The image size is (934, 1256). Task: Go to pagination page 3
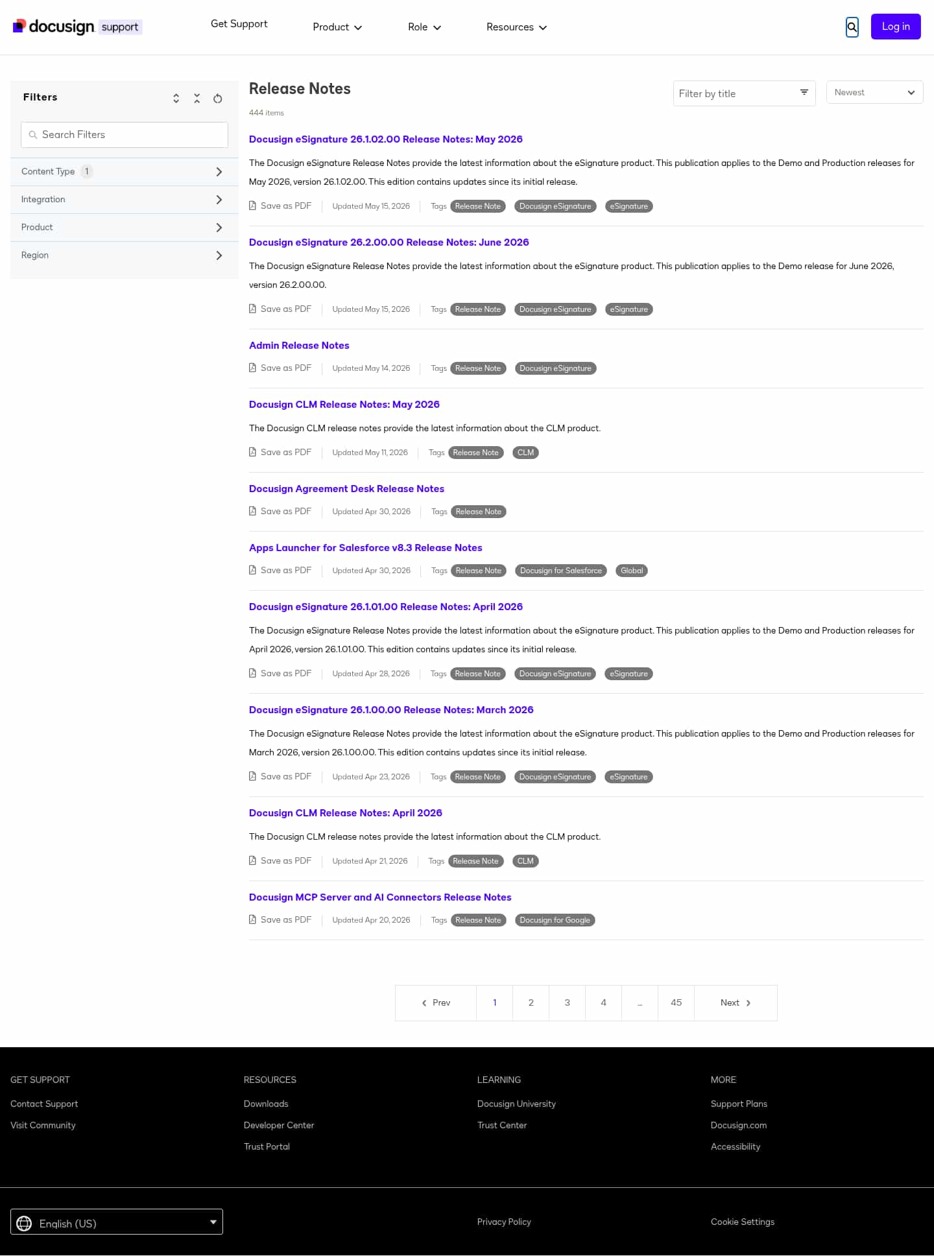(567, 1002)
